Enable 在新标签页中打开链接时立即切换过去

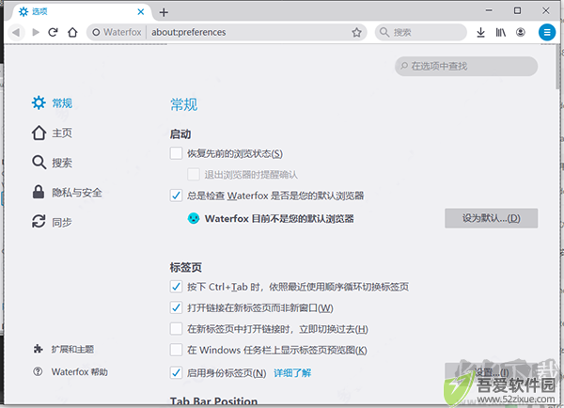point(176,329)
